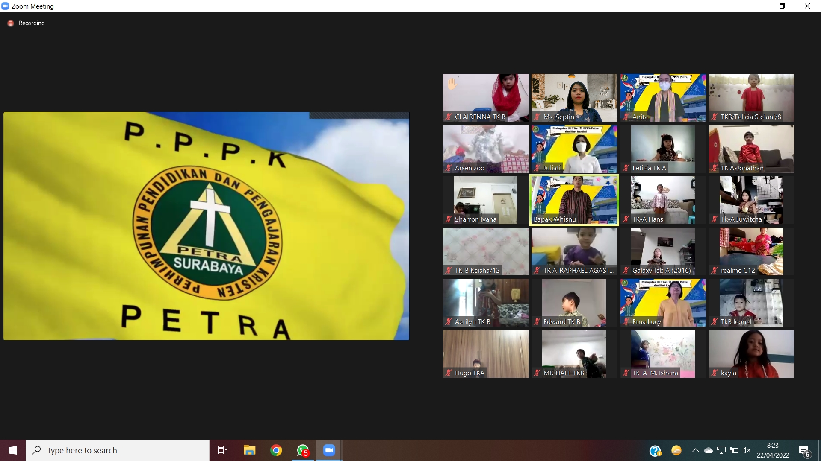
Task: Select realme C12 video tile
Action: [752, 251]
